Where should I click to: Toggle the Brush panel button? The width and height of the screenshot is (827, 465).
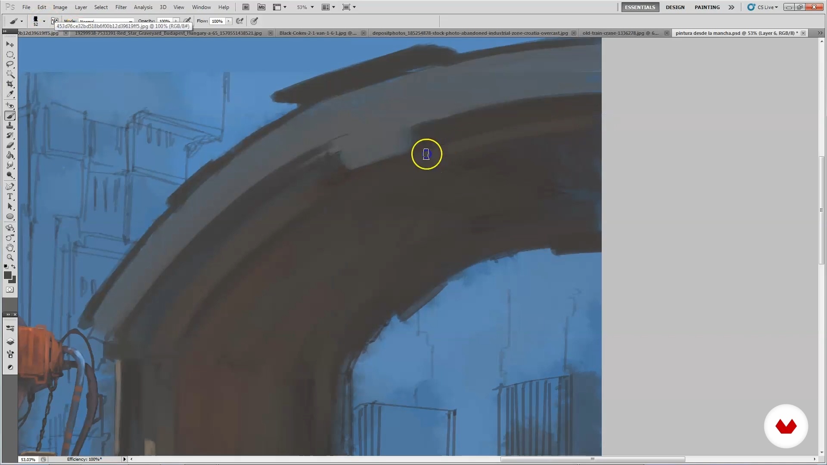point(55,21)
